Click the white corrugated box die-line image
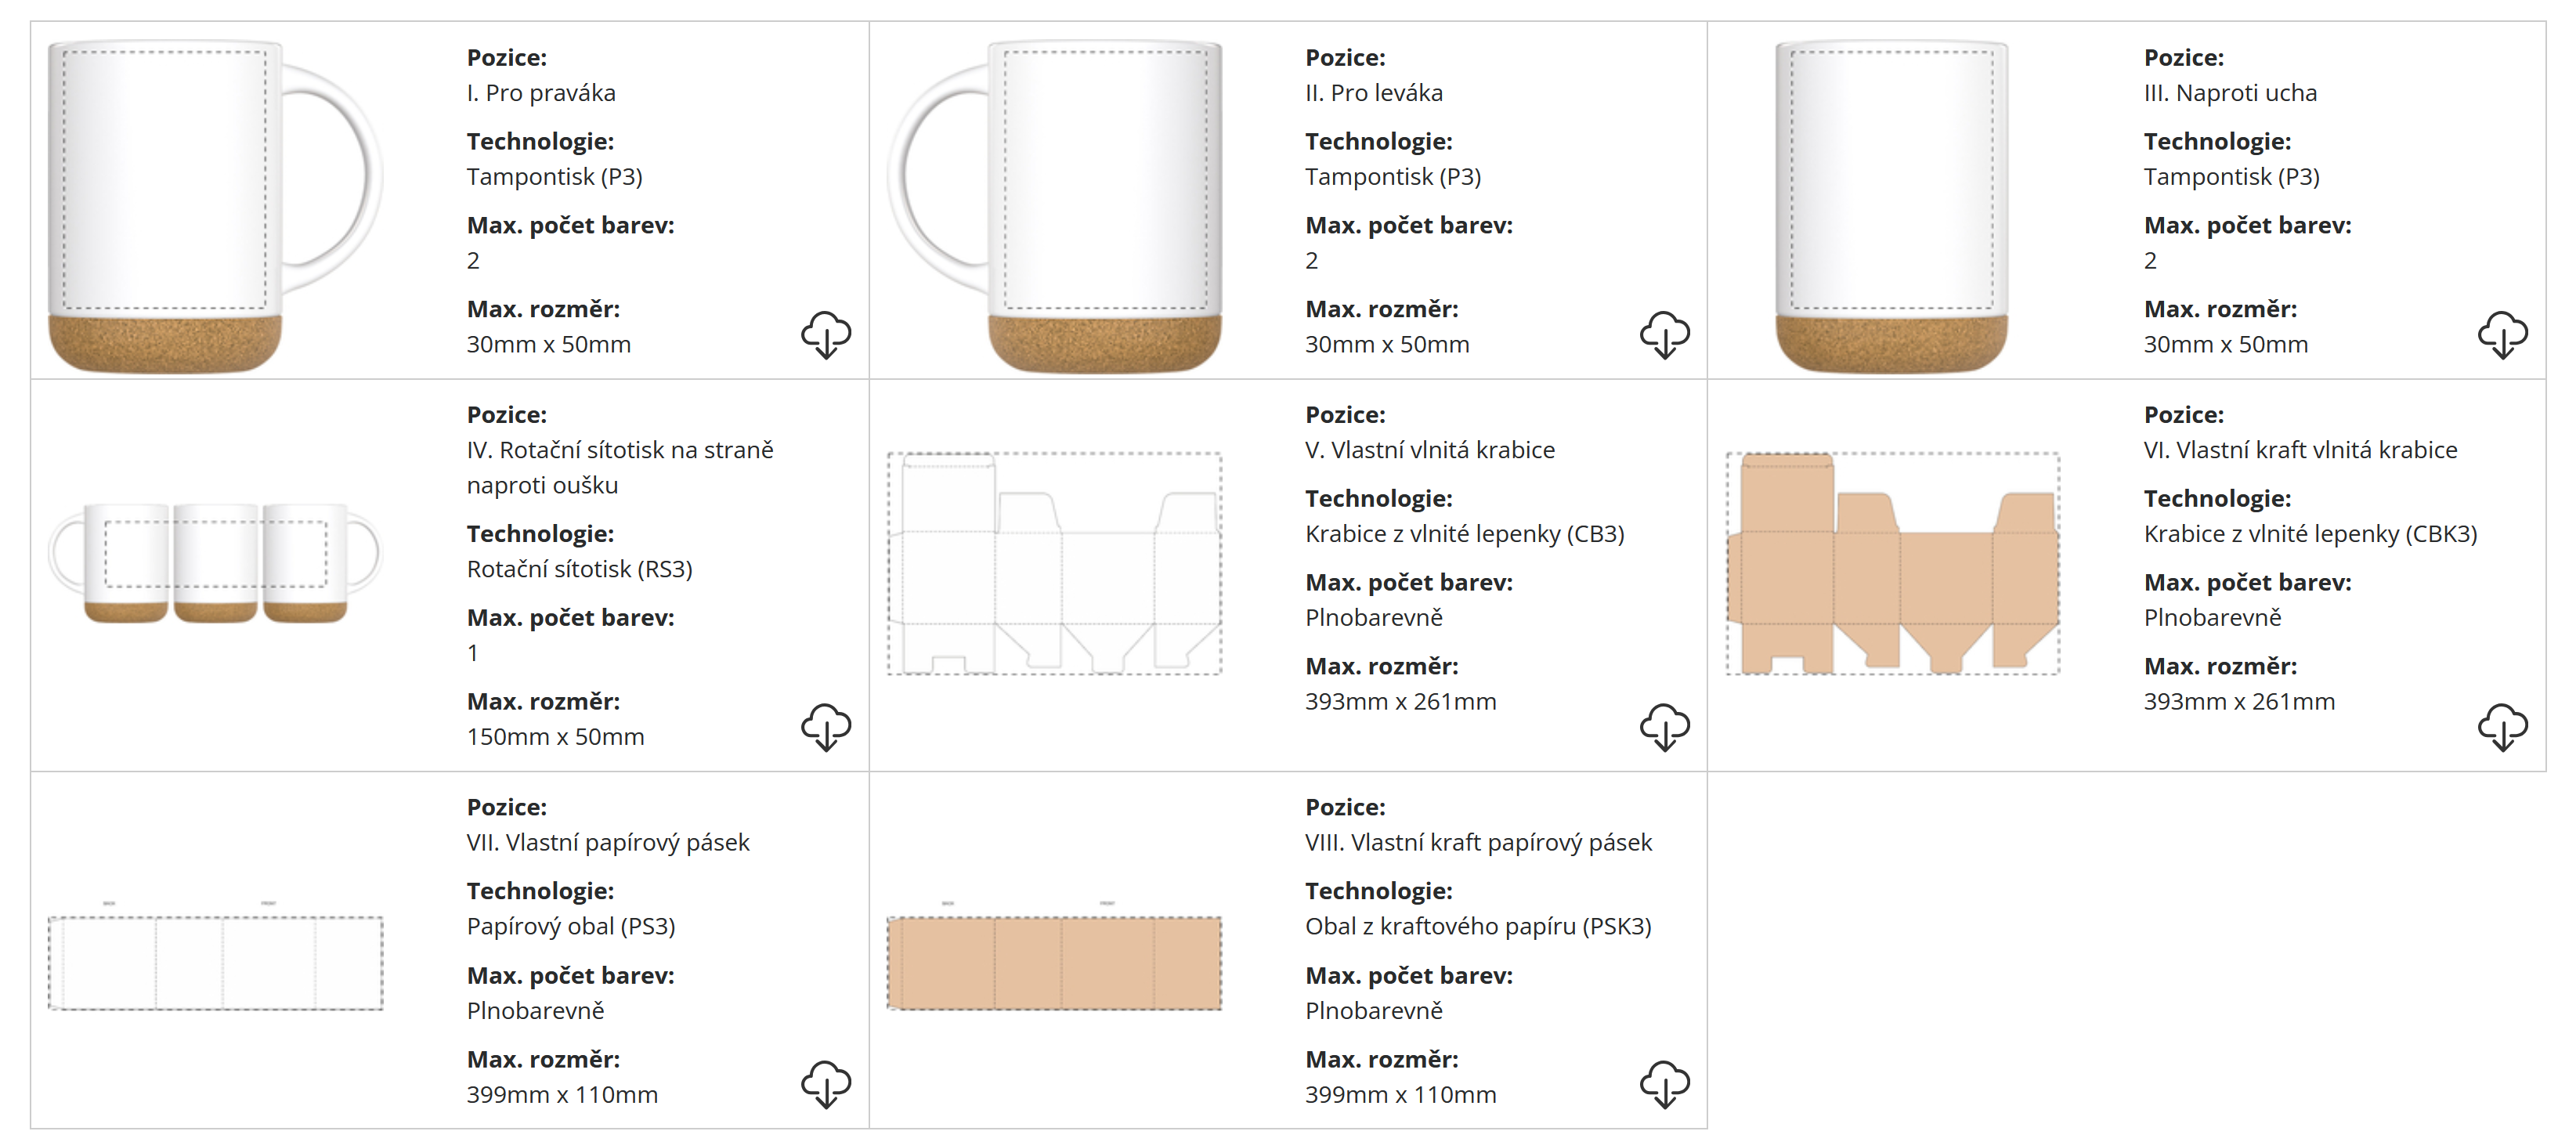This screenshot has height=1142, width=2576. 1054,563
